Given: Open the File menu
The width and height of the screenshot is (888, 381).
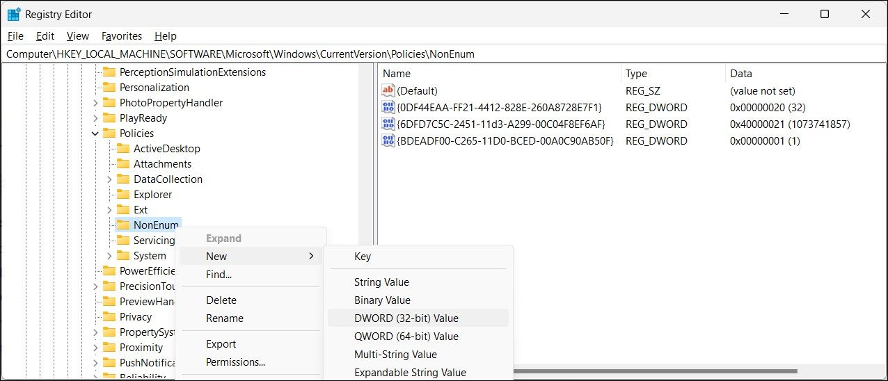Looking at the screenshot, I should 15,35.
